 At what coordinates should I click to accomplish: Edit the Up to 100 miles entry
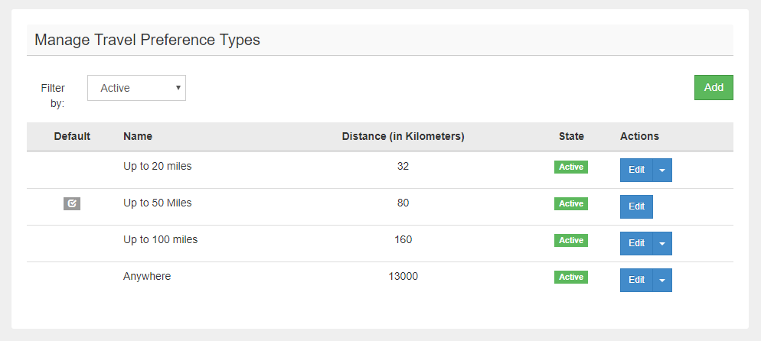click(636, 243)
